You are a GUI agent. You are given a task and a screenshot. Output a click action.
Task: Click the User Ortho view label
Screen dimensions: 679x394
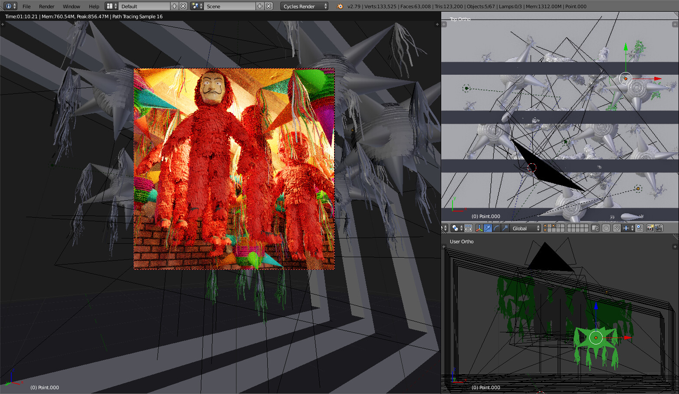coord(462,242)
